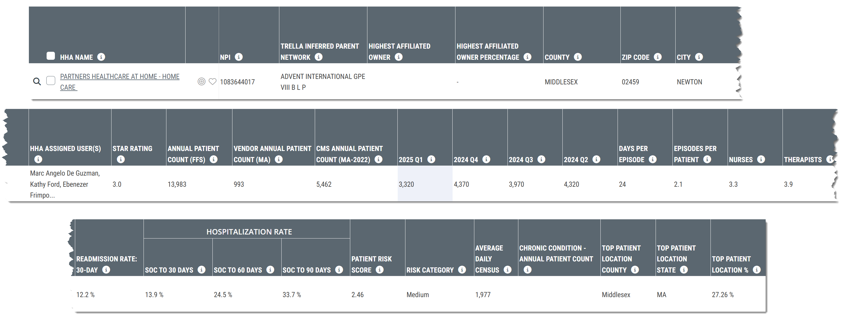Sort by the County column header
This screenshot has height=316, width=844.
coord(557,57)
